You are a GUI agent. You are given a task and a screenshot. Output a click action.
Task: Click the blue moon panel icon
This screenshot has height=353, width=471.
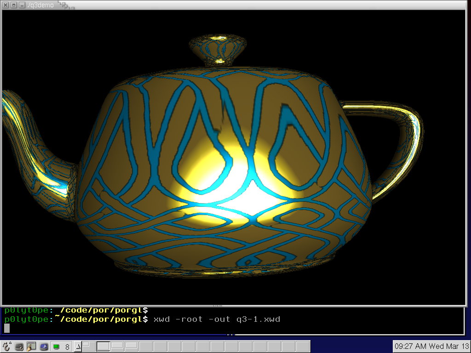[x=44, y=347]
